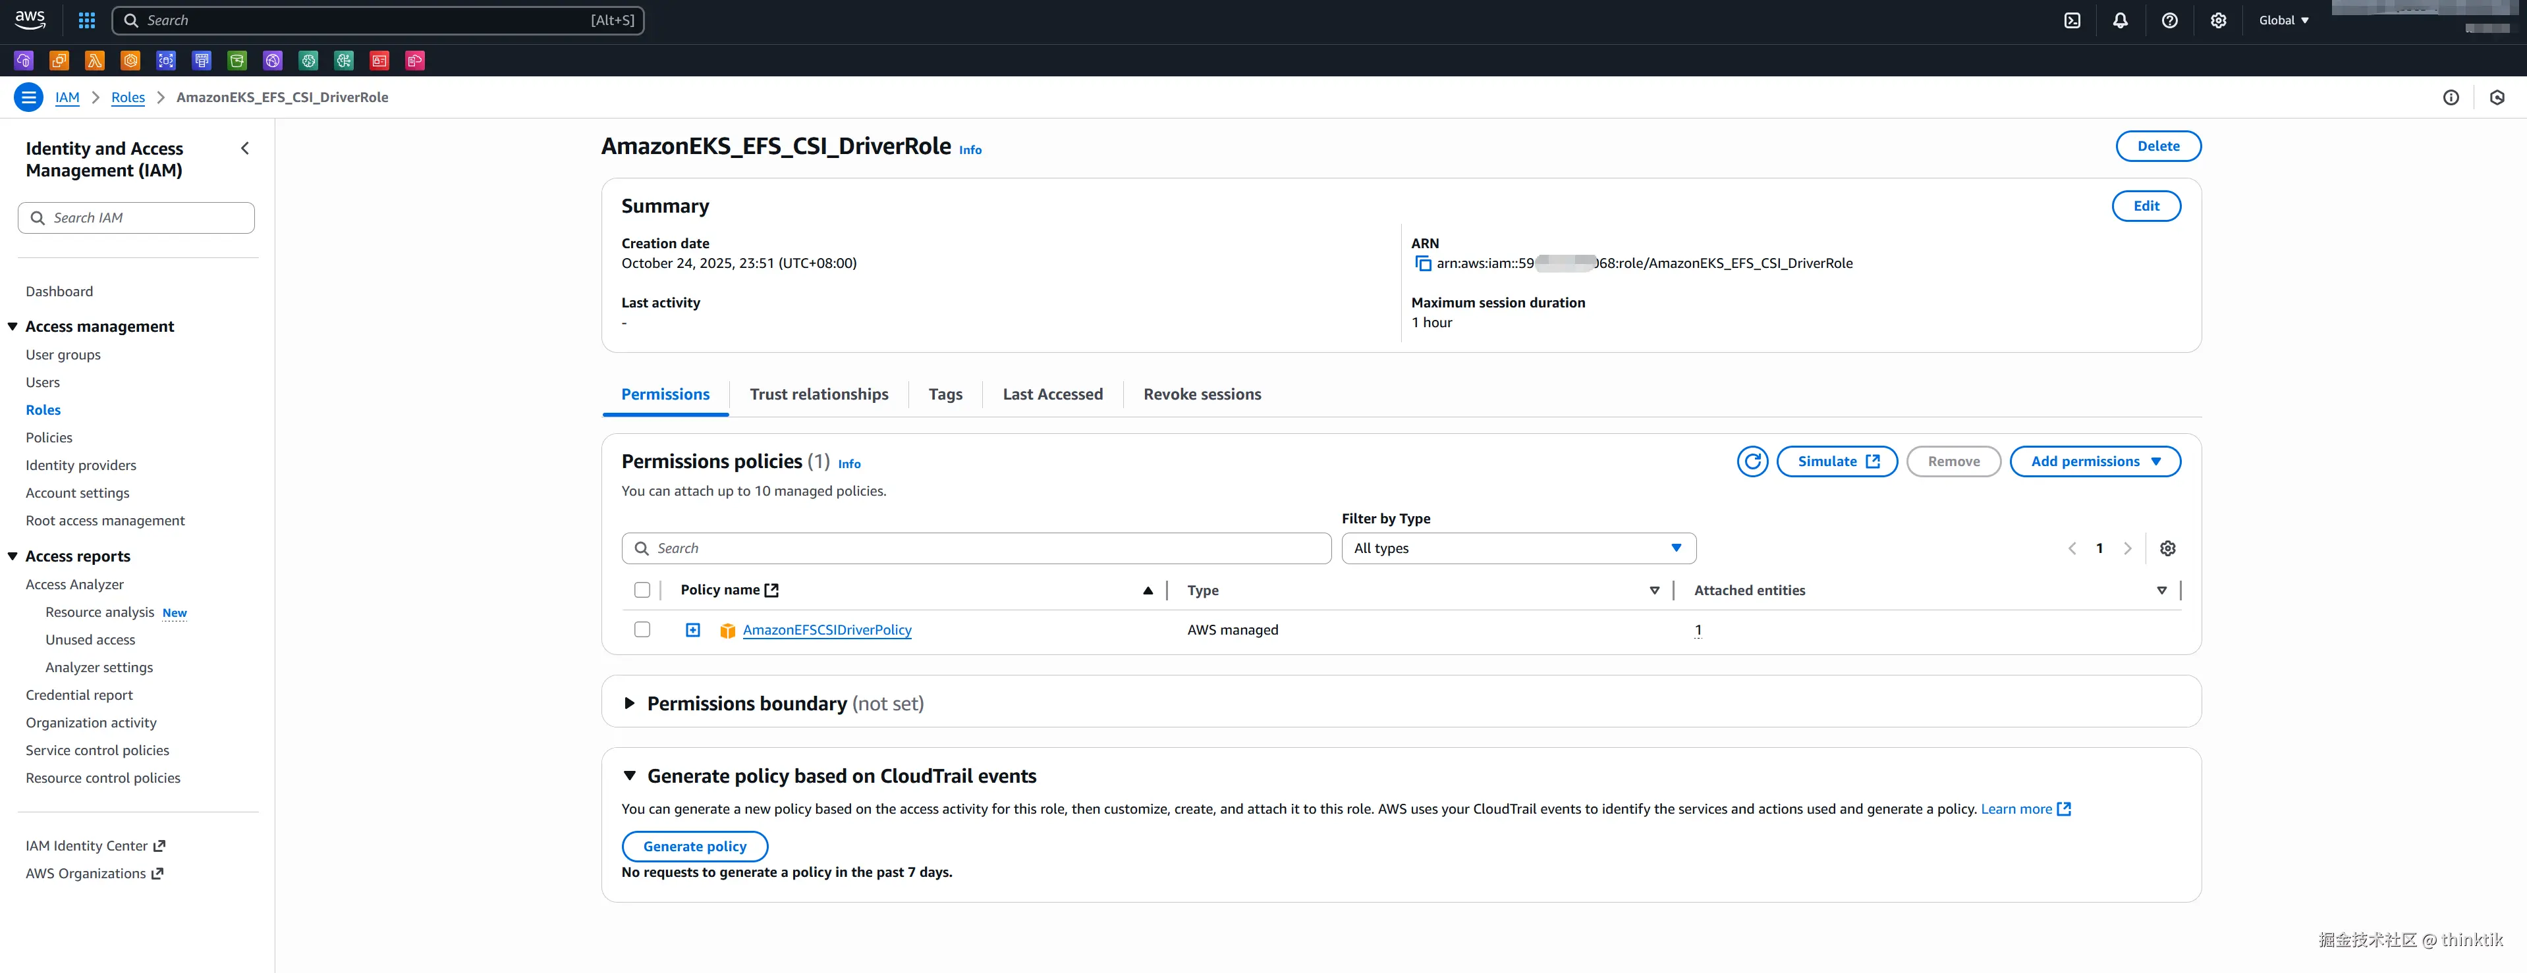Click the Generate policy button
Image resolution: width=2527 pixels, height=973 pixels.
coord(694,847)
